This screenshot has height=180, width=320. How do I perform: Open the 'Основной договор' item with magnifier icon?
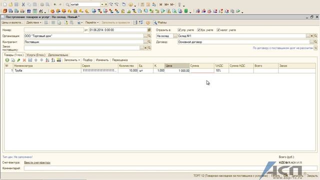(x=315, y=42)
